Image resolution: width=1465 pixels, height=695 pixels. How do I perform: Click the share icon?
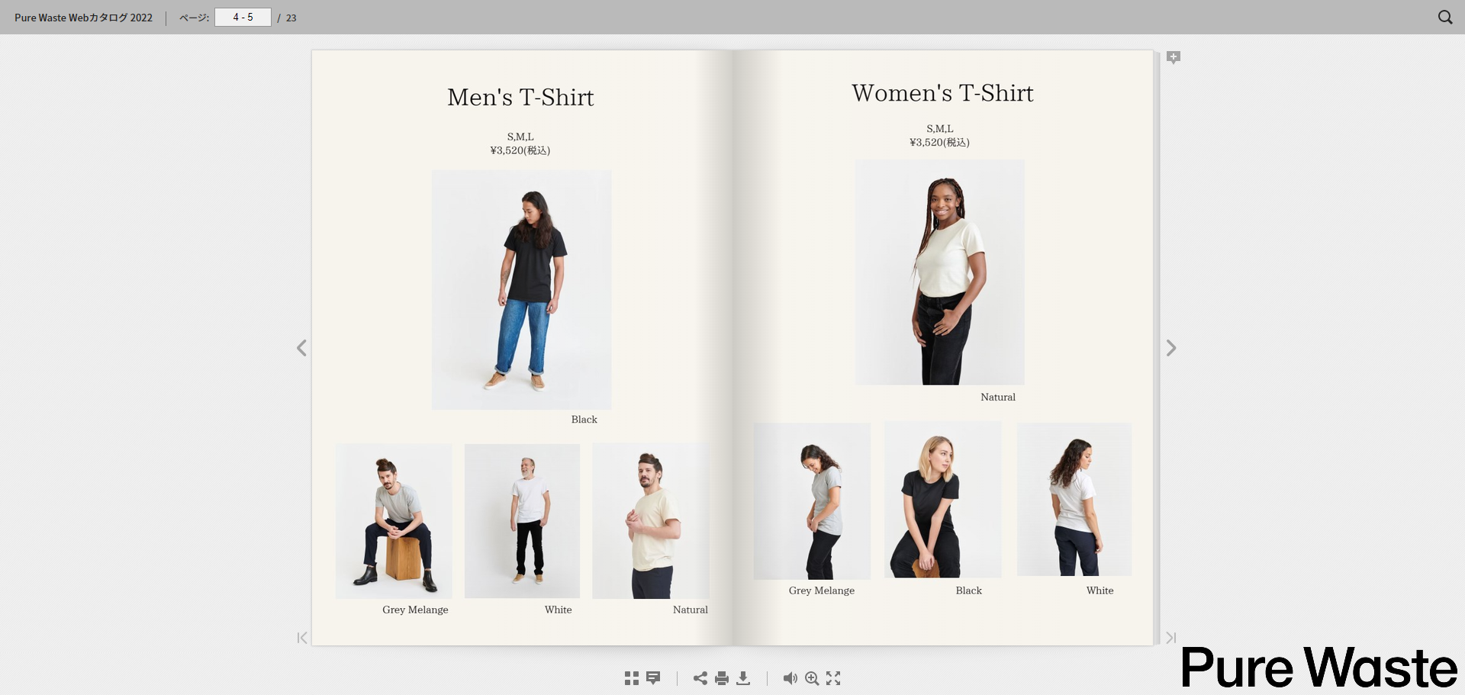pyautogui.click(x=700, y=678)
